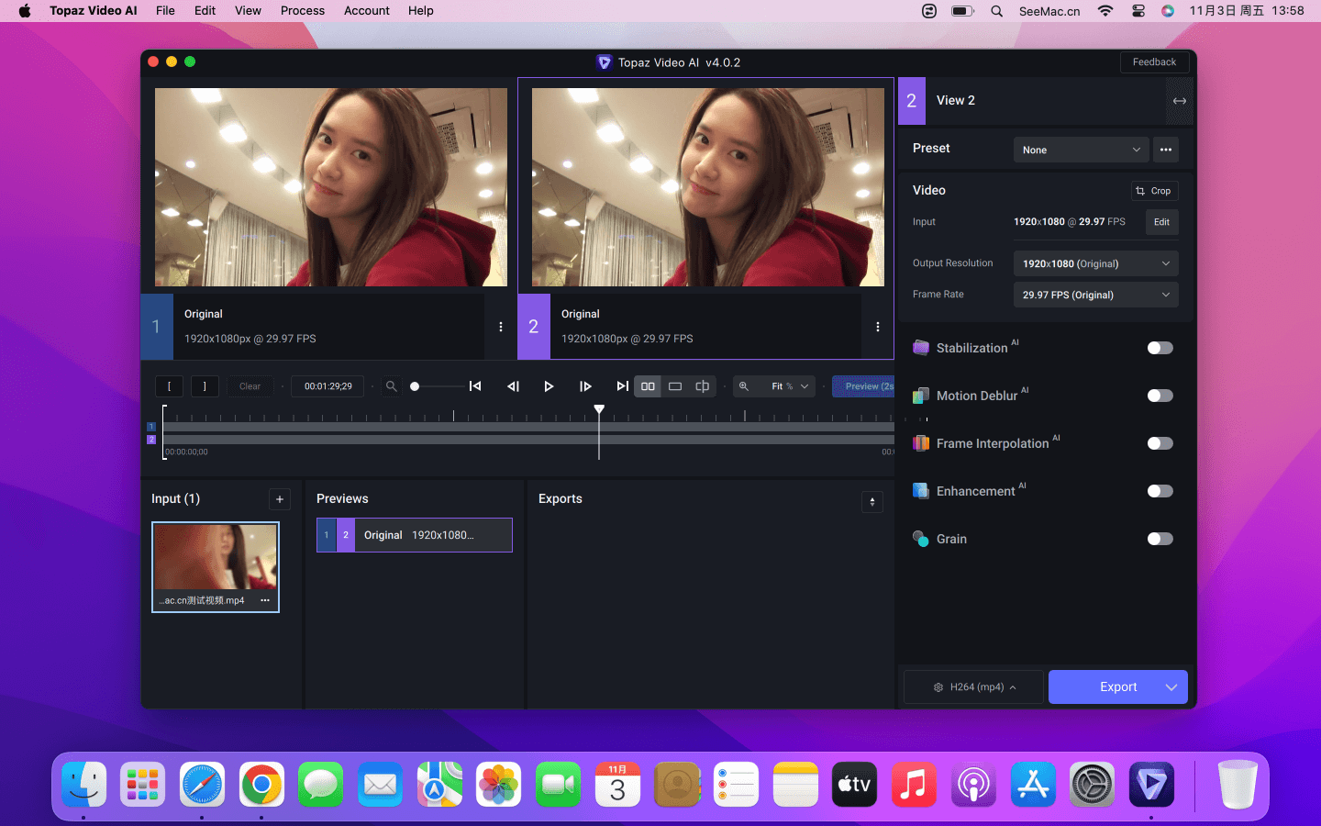
Task: Open the View 1 options (three dots) menu
Action: pos(501,327)
